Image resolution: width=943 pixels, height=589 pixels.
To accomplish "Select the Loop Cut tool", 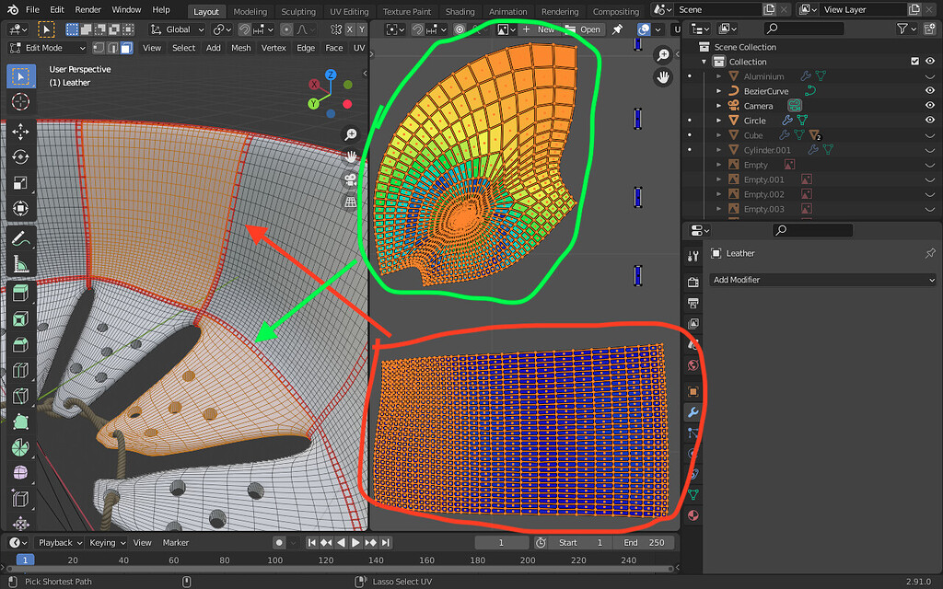I will [21, 370].
